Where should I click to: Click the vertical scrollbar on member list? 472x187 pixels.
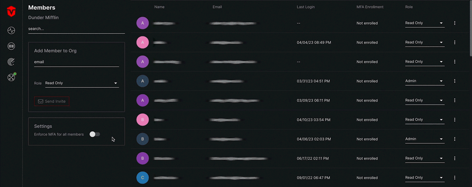470,30
